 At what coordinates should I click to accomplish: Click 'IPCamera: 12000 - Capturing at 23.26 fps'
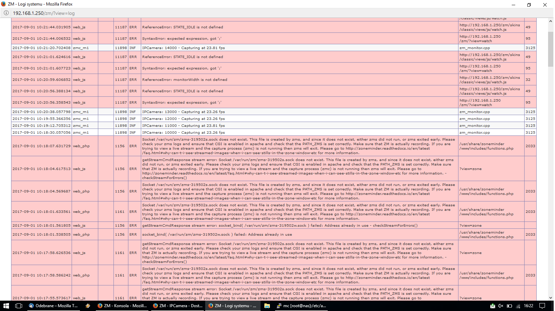click(x=183, y=119)
